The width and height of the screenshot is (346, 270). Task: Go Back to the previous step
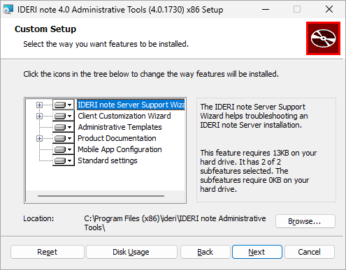(x=206, y=252)
